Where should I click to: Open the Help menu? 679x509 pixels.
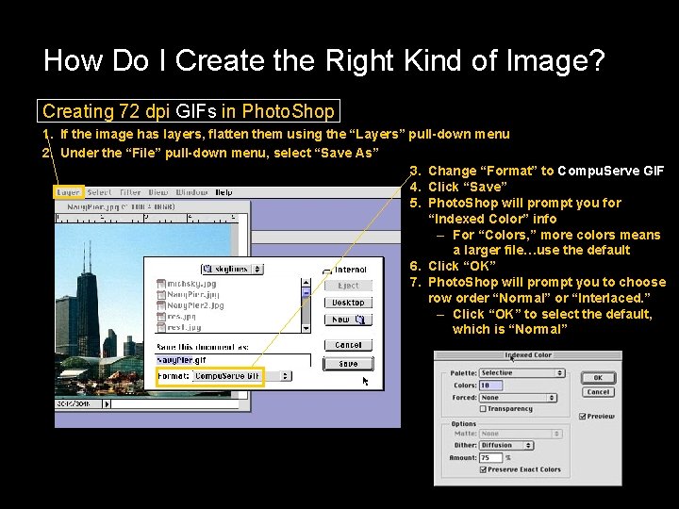224,192
